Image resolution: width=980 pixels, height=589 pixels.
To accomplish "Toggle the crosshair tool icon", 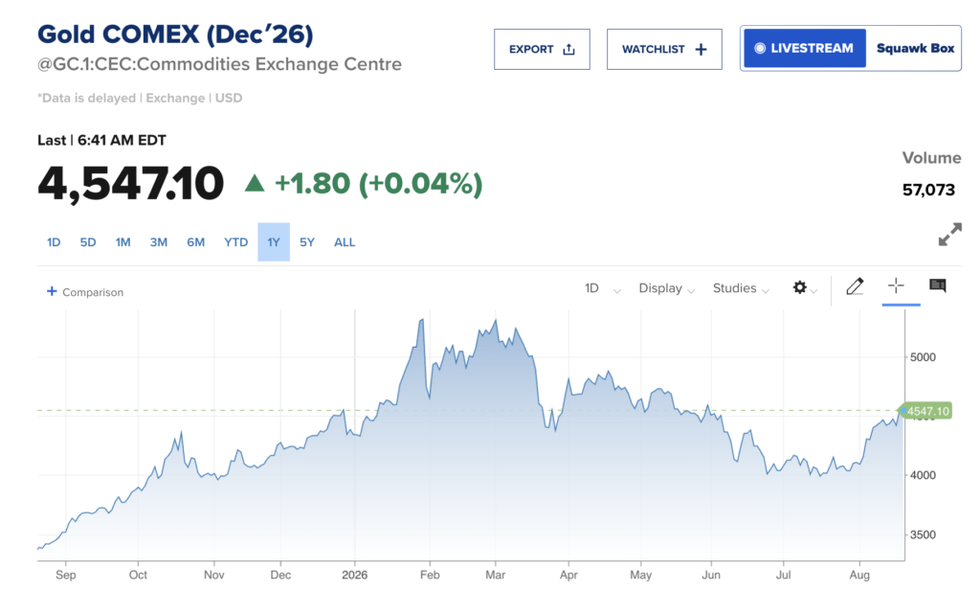I will tap(896, 285).
